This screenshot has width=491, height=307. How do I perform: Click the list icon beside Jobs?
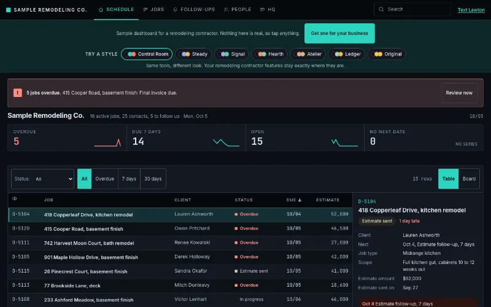tap(145, 10)
